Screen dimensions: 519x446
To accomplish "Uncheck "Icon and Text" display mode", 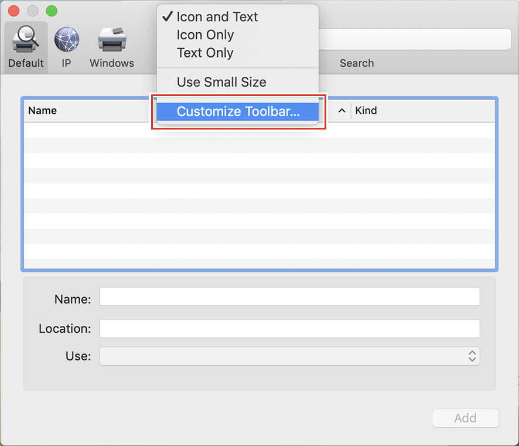I will 217,17.
